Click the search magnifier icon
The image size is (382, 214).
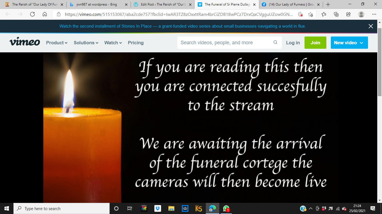(x=275, y=42)
